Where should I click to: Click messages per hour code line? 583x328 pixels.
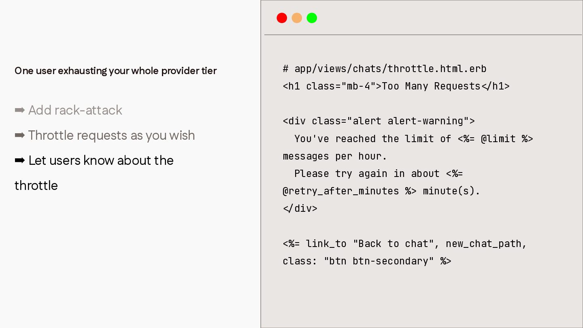tap(335, 156)
